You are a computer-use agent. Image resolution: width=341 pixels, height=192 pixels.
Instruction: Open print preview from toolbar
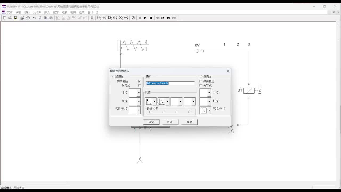point(22,18)
